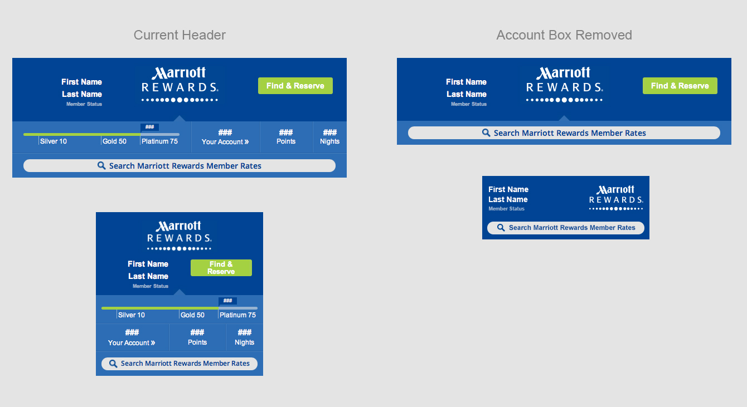Click Marriott Rewards logo in wide Account Box Removed header
747x407 pixels.
click(x=564, y=84)
